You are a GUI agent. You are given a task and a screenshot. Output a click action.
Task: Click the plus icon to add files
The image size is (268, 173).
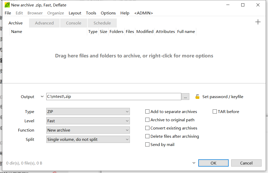pyautogui.click(x=258, y=22)
